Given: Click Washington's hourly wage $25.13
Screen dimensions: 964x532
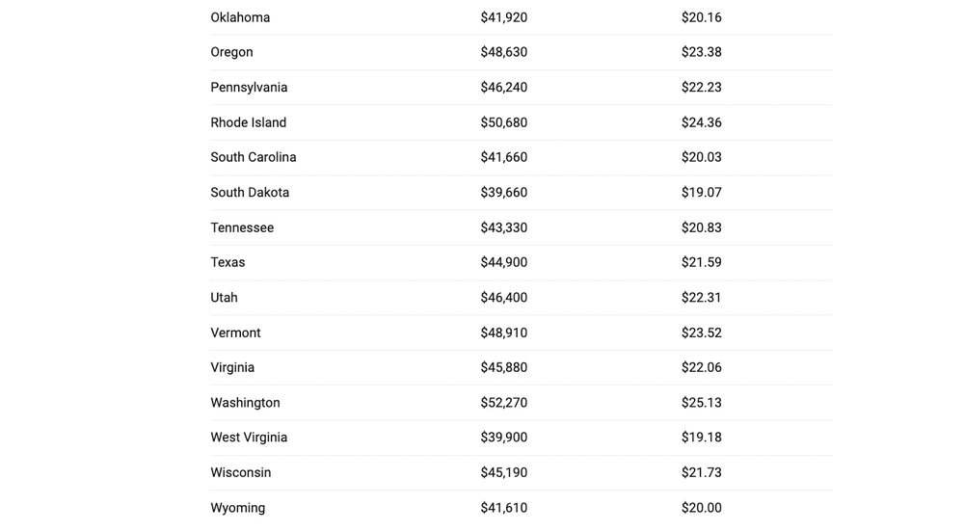Looking at the screenshot, I should [701, 403].
